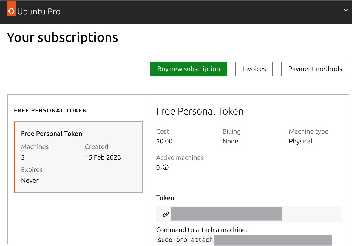Click the token link icon
Viewport: 352px width, 246px height.
tap(166, 214)
